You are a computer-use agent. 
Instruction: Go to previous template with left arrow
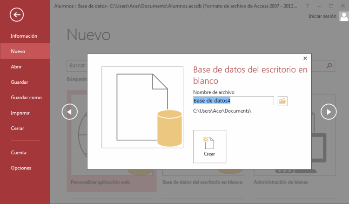(70, 112)
